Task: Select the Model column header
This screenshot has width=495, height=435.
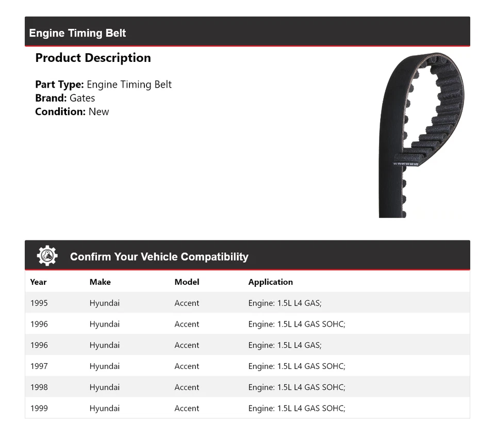Action: click(187, 282)
